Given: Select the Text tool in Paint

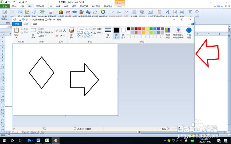Looking at the screenshot, I should tap(64, 31).
